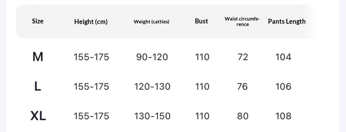Viewport: 346px width, 132px height.
Task: Select height 155-175 in the M row
Action: tap(91, 57)
